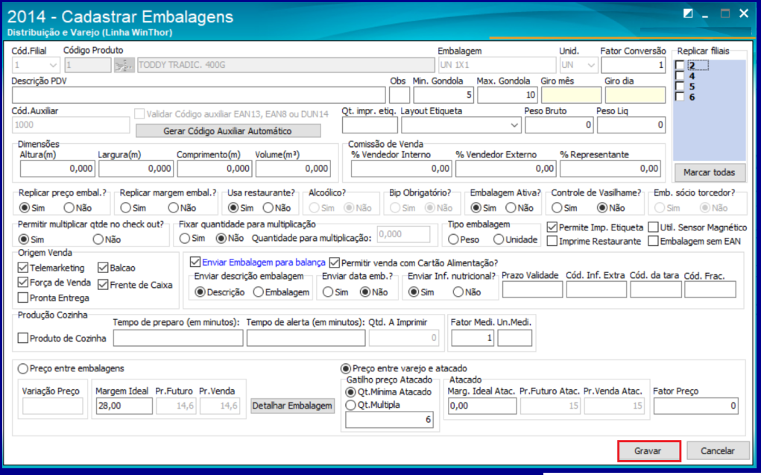
Task: Enable Util. Sensor Magnético checkbox
Action: click(653, 227)
